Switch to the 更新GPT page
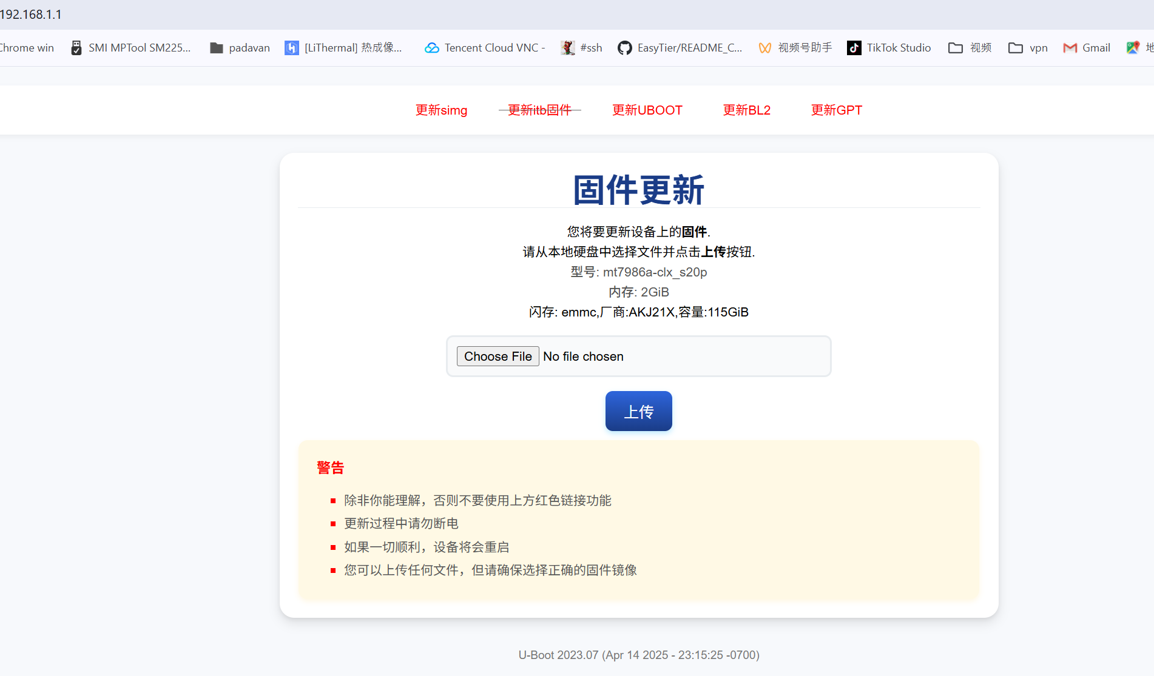This screenshot has width=1154, height=676. pyautogui.click(x=836, y=110)
